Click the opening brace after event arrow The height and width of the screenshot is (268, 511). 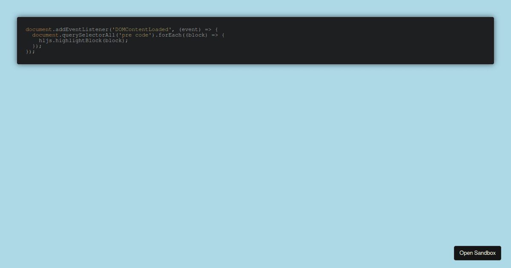click(216, 29)
